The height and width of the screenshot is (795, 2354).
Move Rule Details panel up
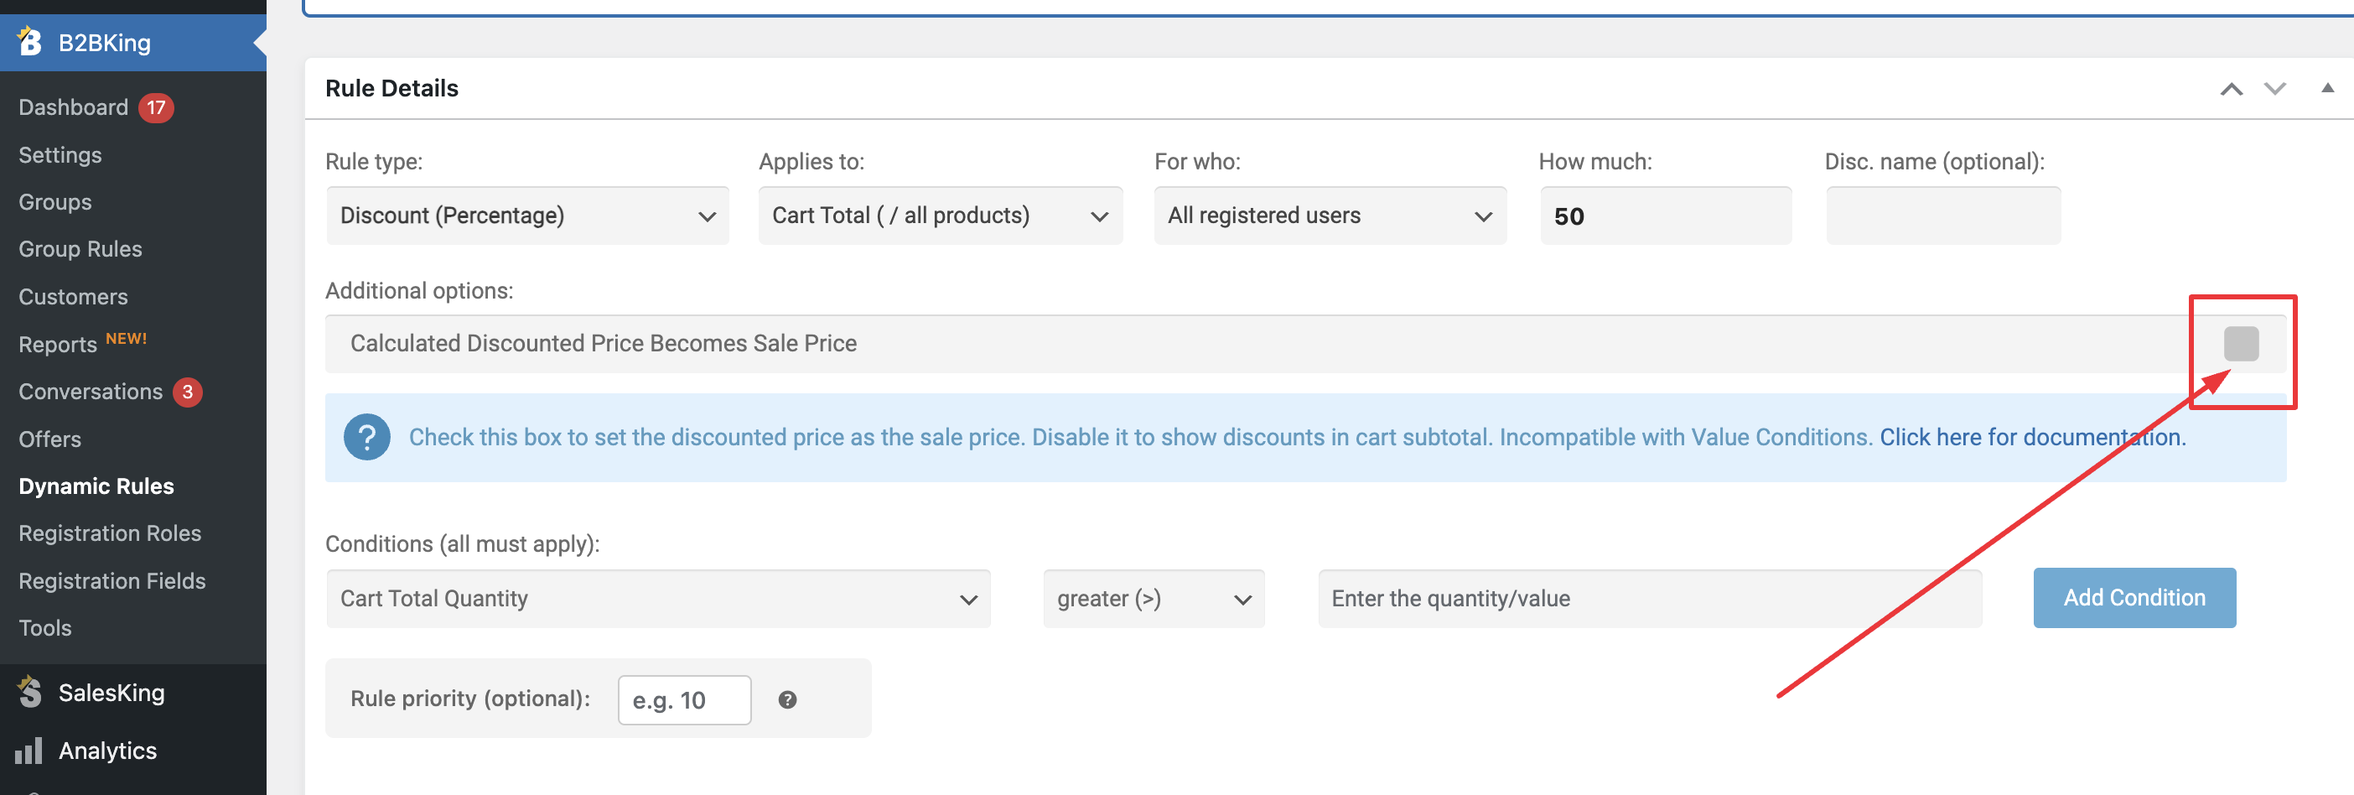(2231, 89)
